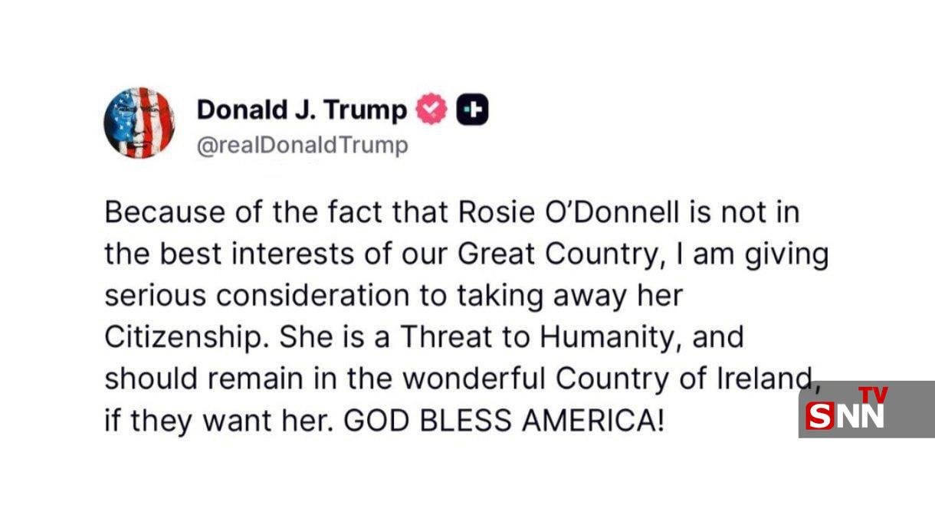Screen dimensions: 935x518
Task: Click the black plus badge icon
Action: tap(472, 111)
